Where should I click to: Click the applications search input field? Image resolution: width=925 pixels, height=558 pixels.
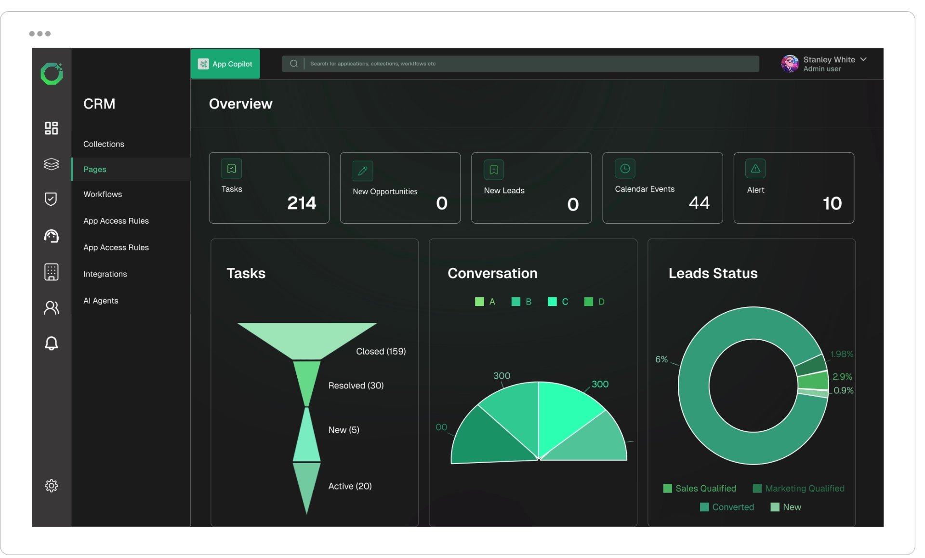point(520,64)
